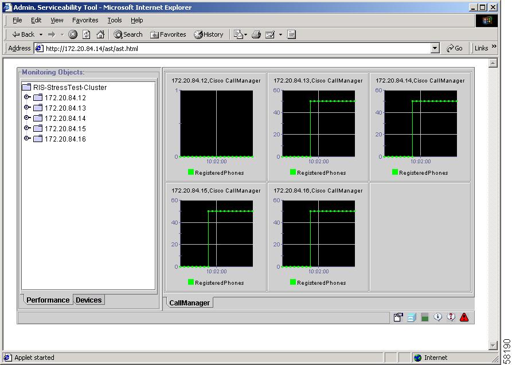Click the page scrollbar down arrow
This screenshot has height=365, width=512.
click(x=493, y=345)
